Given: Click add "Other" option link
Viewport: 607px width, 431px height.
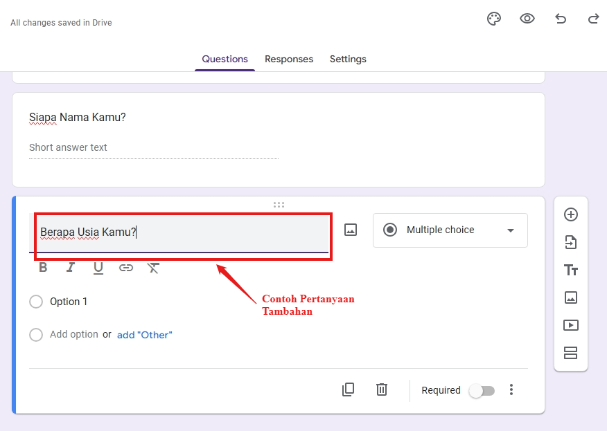Looking at the screenshot, I should (x=144, y=334).
